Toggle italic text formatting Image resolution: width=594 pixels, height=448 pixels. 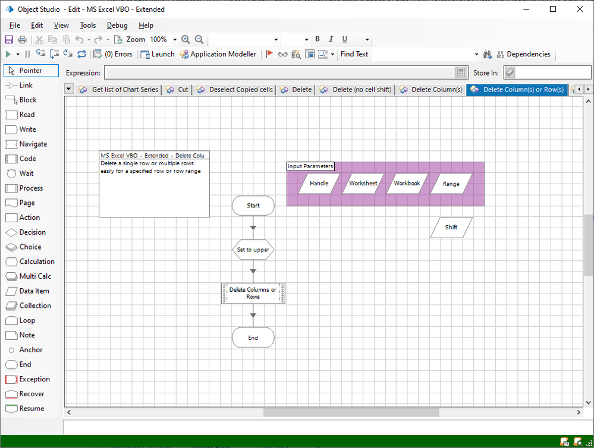point(331,39)
